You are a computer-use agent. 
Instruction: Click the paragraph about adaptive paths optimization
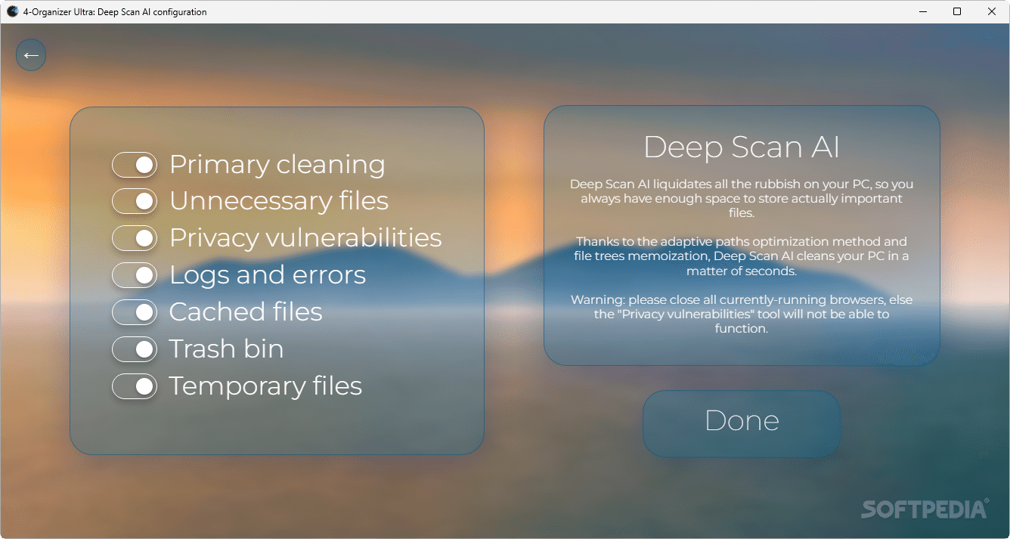tap(742, 256)
